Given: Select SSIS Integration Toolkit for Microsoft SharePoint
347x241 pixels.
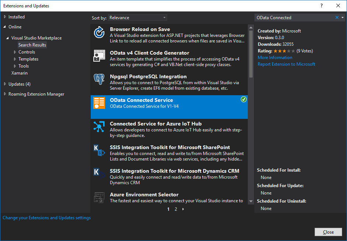Looking at the screenshot, I should click(170, 148).
